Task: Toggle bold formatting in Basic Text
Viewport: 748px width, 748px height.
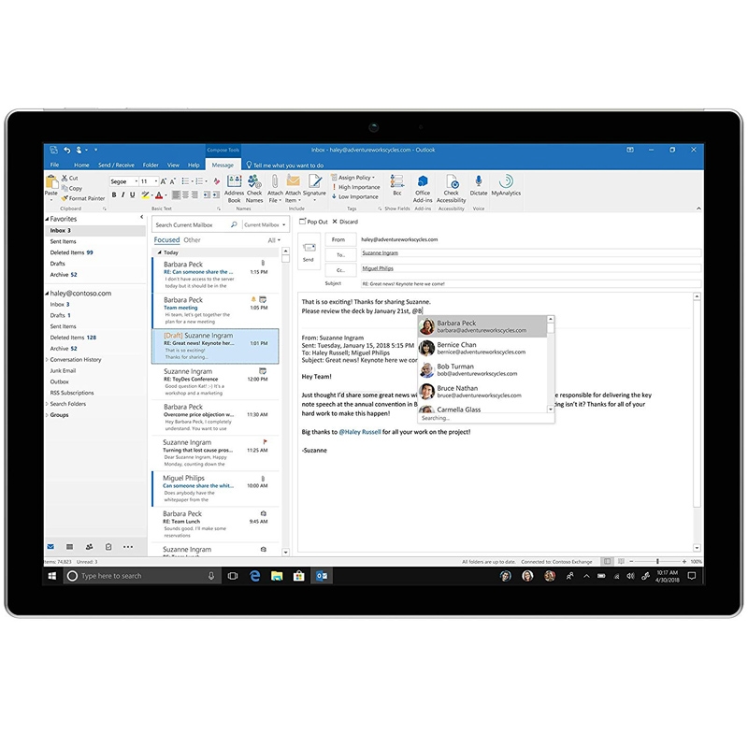Action: (x=114, y=195)
